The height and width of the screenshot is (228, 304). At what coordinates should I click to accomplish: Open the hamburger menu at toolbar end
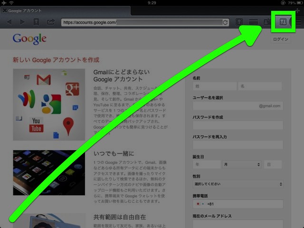pyautogui.click(x=299, y=22)
